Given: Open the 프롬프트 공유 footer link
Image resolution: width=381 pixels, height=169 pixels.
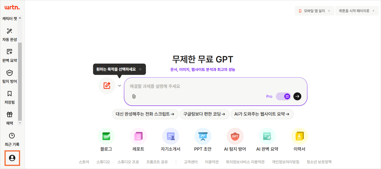Looking at the screenshot, I should click(157, 162).
